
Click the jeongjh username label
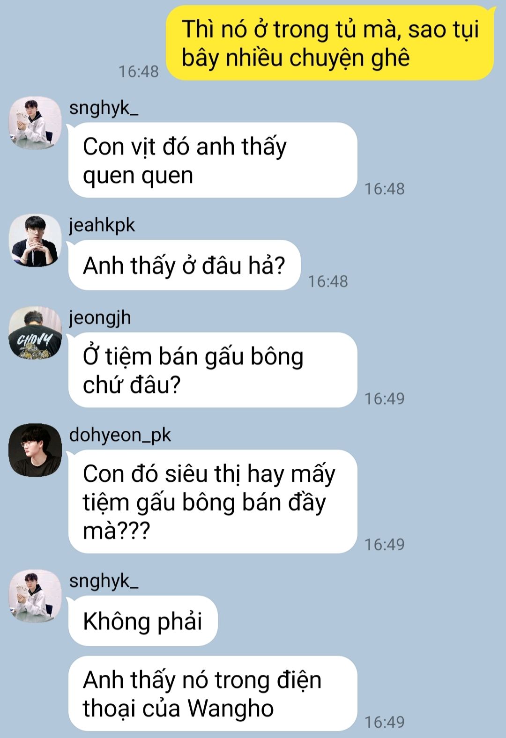[100, 318]
